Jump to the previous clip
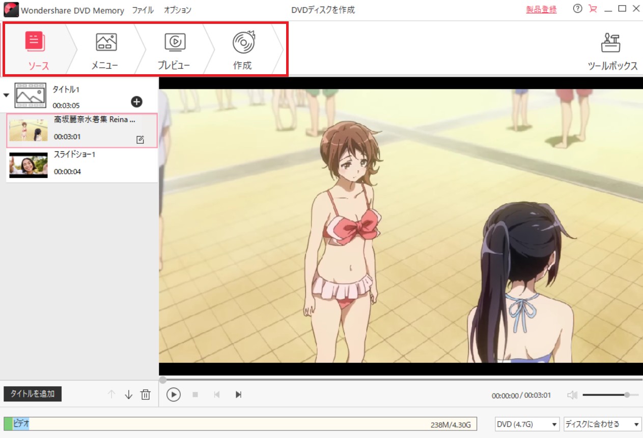 coord(217,394)
